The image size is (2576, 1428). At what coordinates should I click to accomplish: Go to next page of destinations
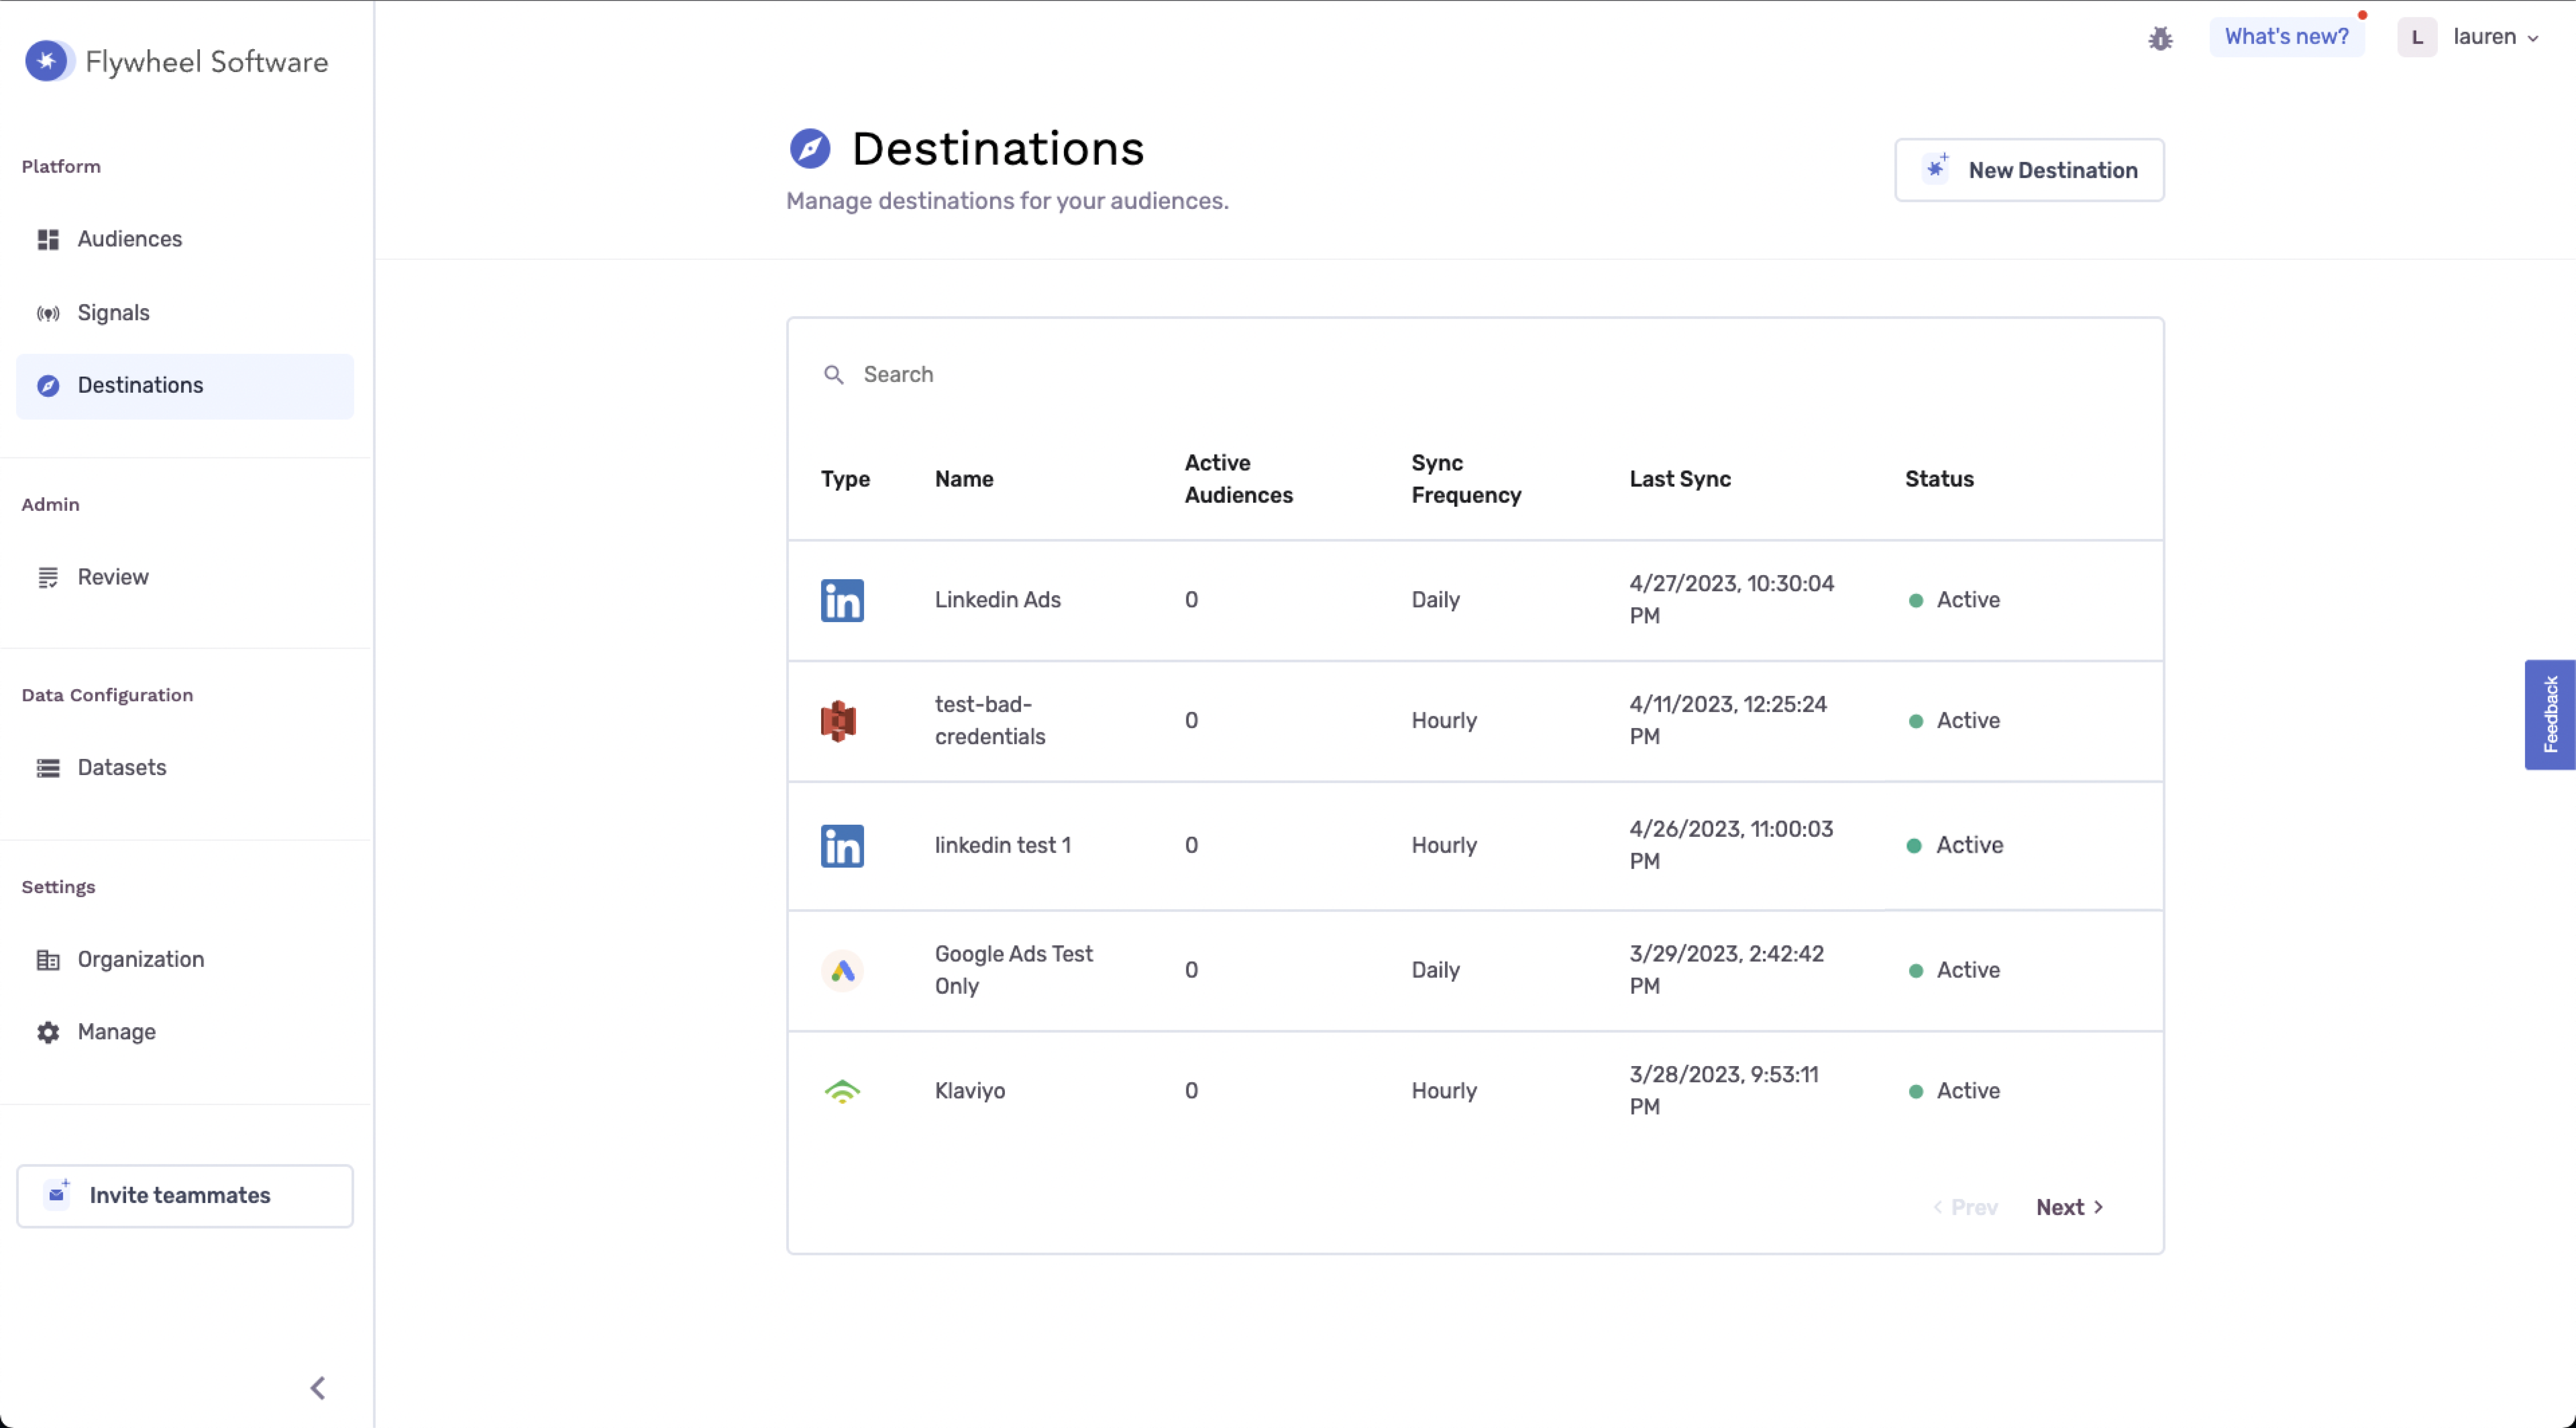point(2069,1207)
